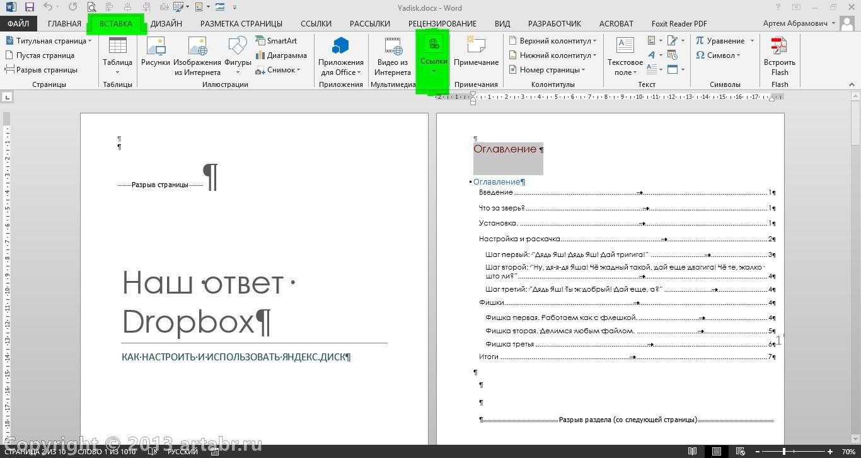The height and width of the screenshot is (458, 861).
Task: Expand the Уравнение dropdown arrow
Action: click(x=752, y=41)
